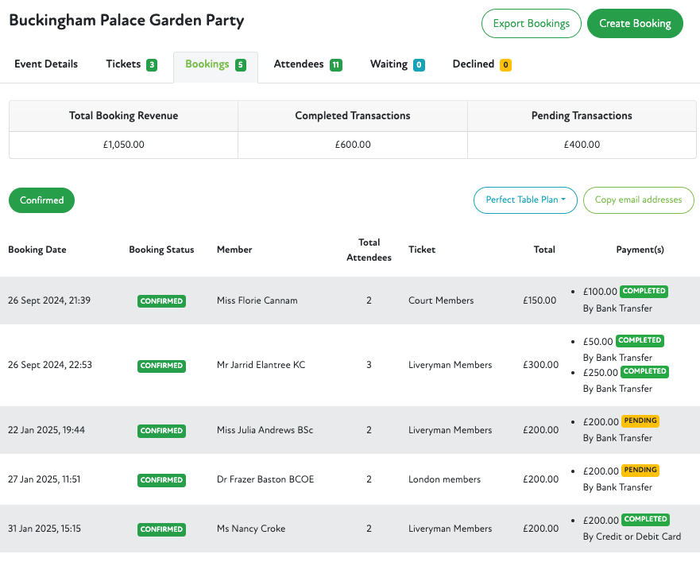Sort by Booking Date column header

coord(37,250)
